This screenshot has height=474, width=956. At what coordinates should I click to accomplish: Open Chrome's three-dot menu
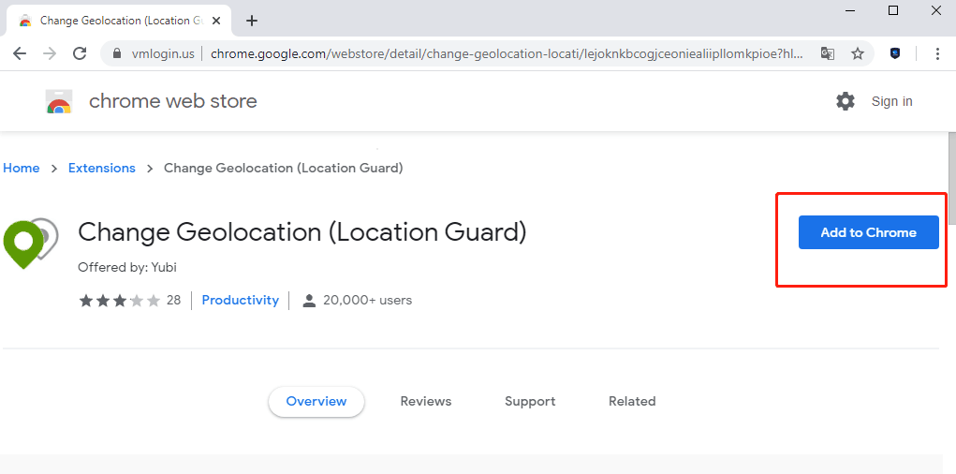937,53
